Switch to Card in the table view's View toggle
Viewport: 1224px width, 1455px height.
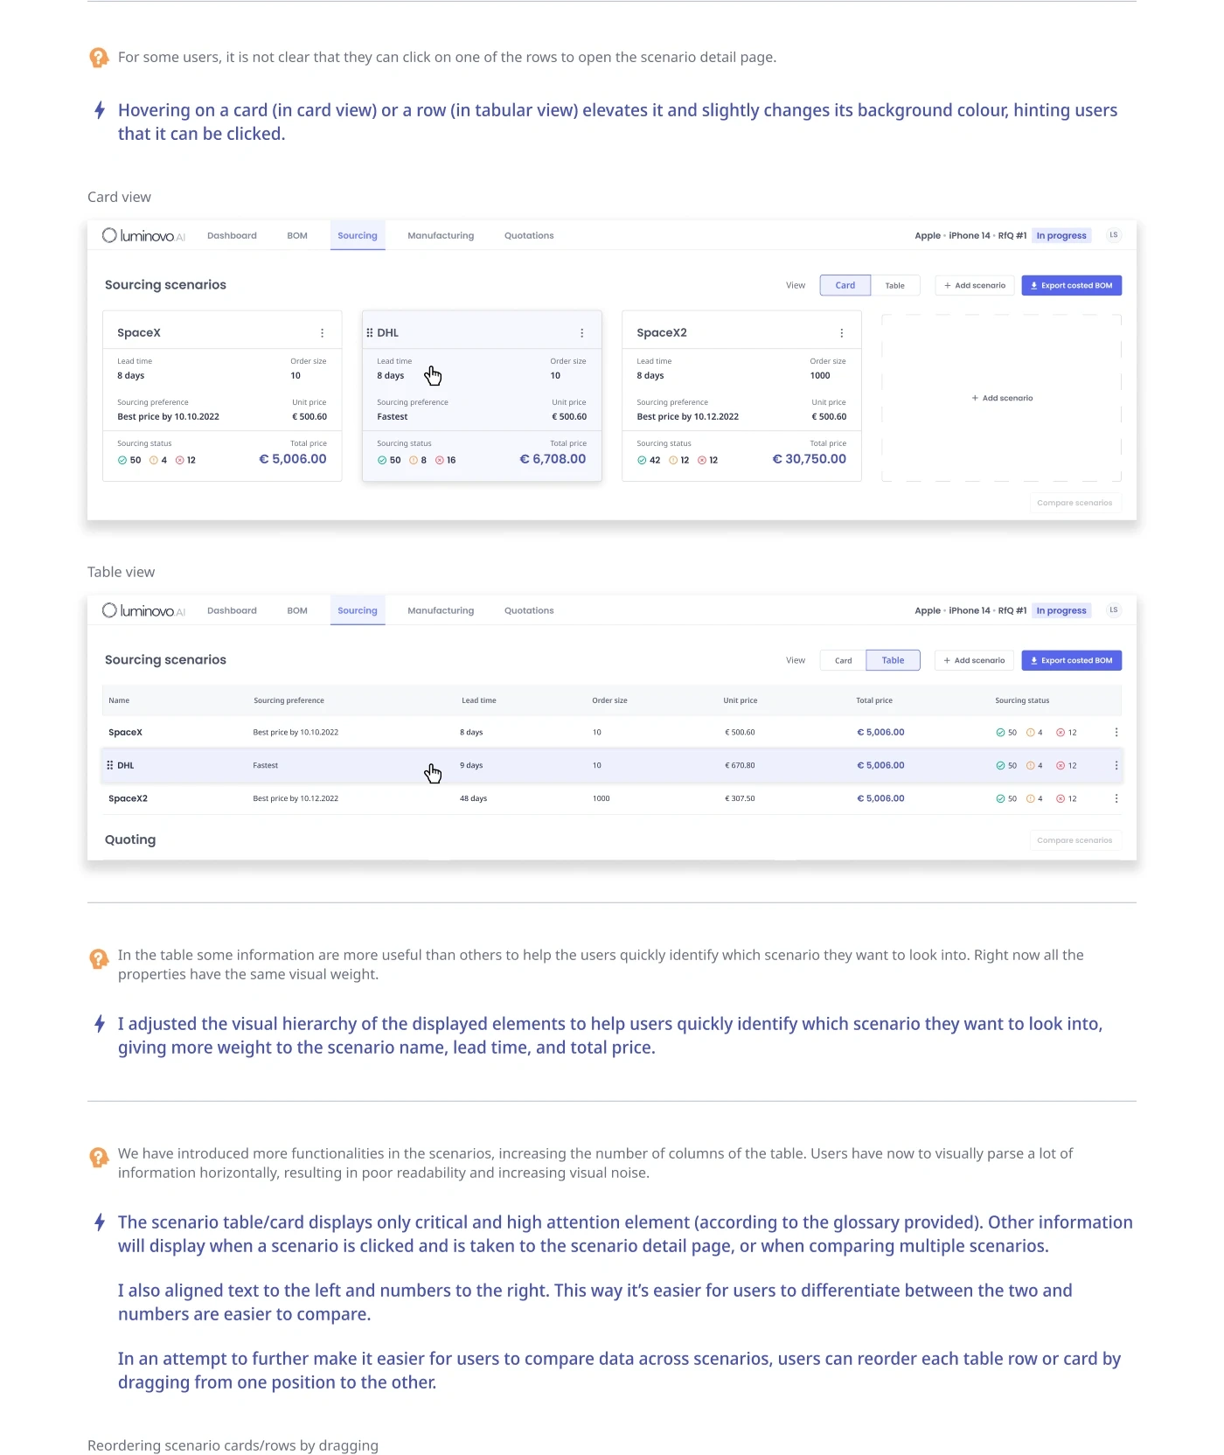(x=843, y=661)
